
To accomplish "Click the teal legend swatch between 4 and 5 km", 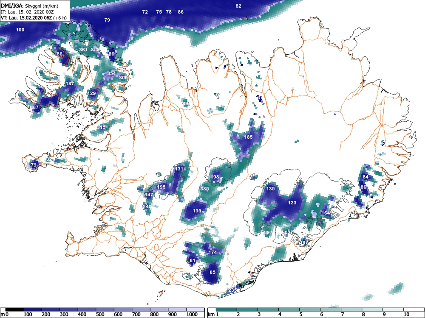I will click(x=289, y=310).
